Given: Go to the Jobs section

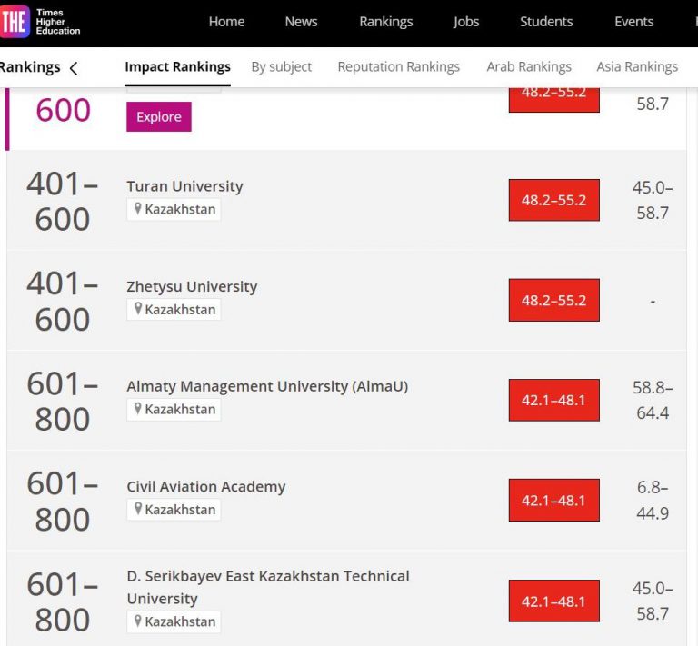Looking at the screenshot, I should pos(466,22).
